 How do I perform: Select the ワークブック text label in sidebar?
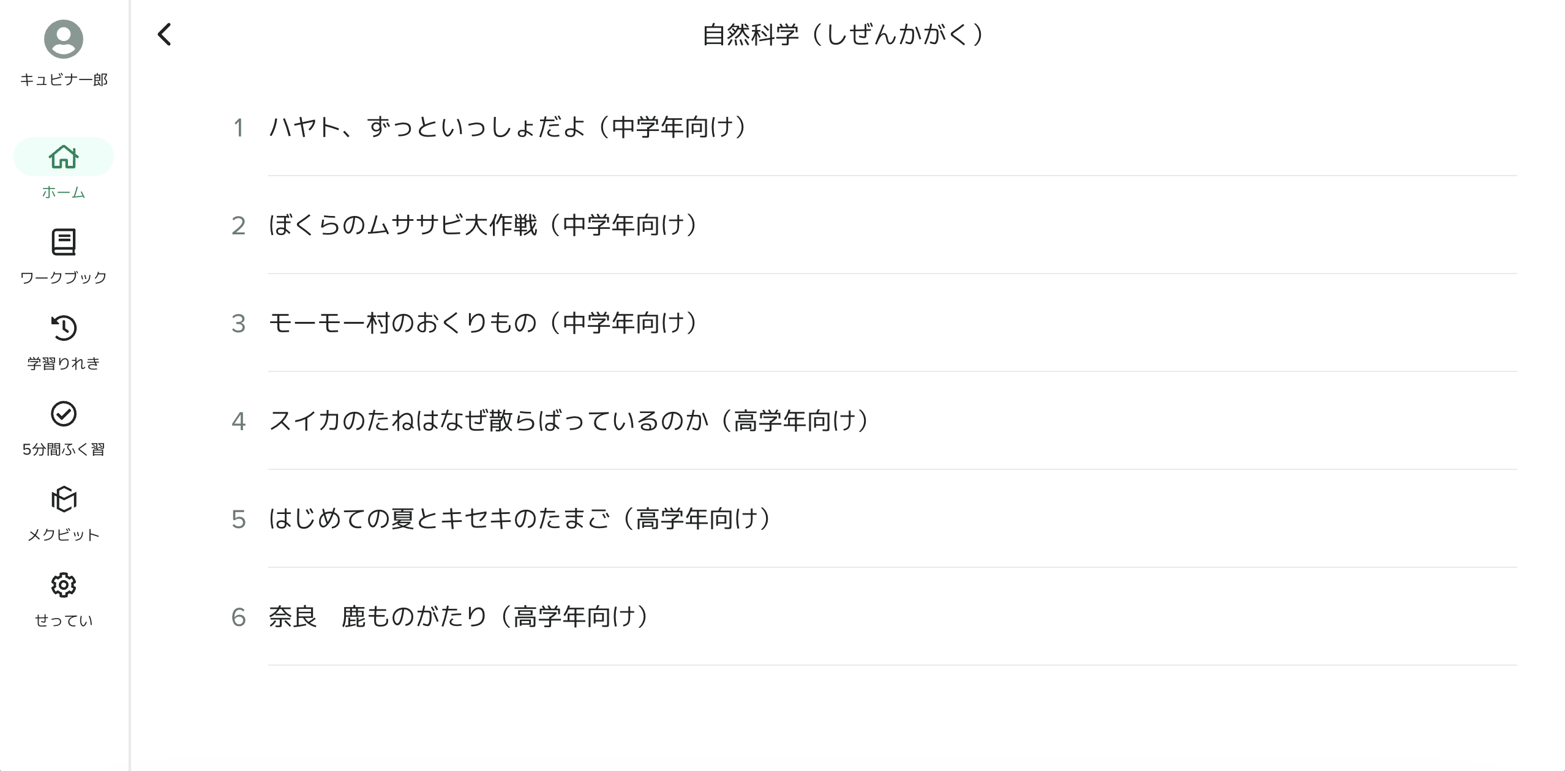click(x=64, y=278)
